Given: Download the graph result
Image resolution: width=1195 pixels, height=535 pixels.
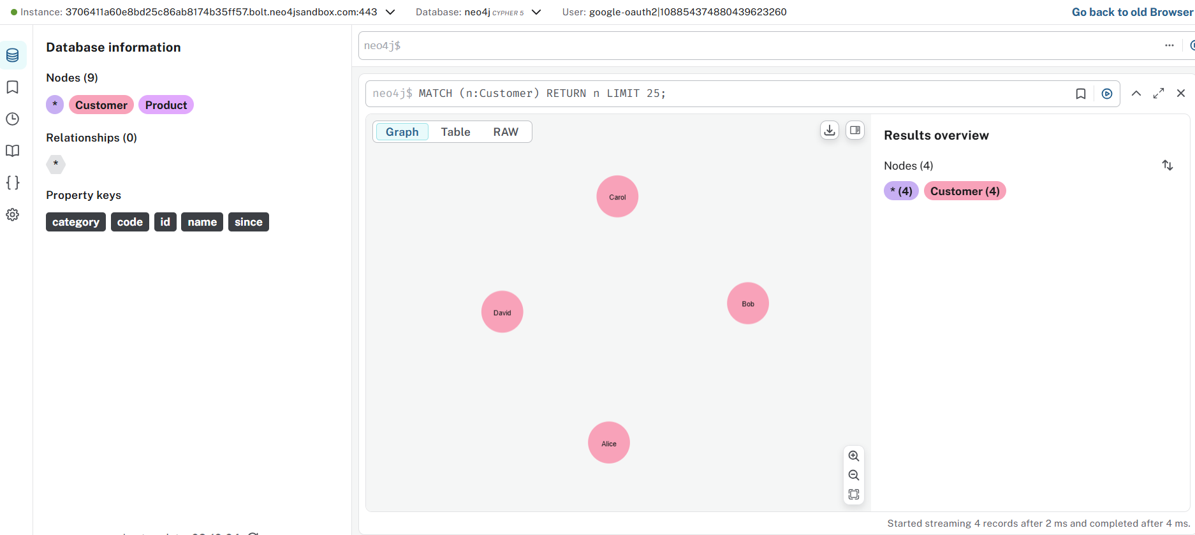Looking at the screenshot, I should click(x=830, y=130).
